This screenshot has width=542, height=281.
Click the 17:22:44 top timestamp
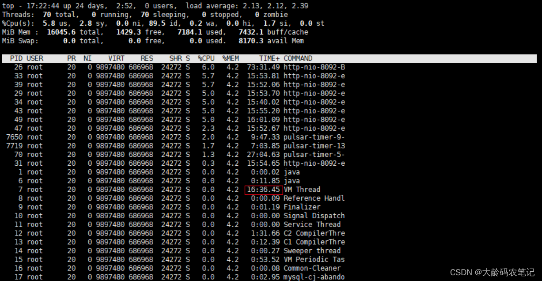tap(43, 6)
